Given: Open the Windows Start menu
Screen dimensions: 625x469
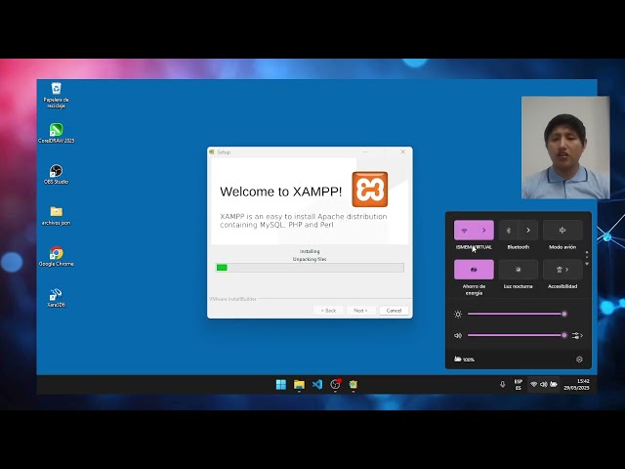Looking at the screenshot, I should pyautogui.click(x=281, y=384).
